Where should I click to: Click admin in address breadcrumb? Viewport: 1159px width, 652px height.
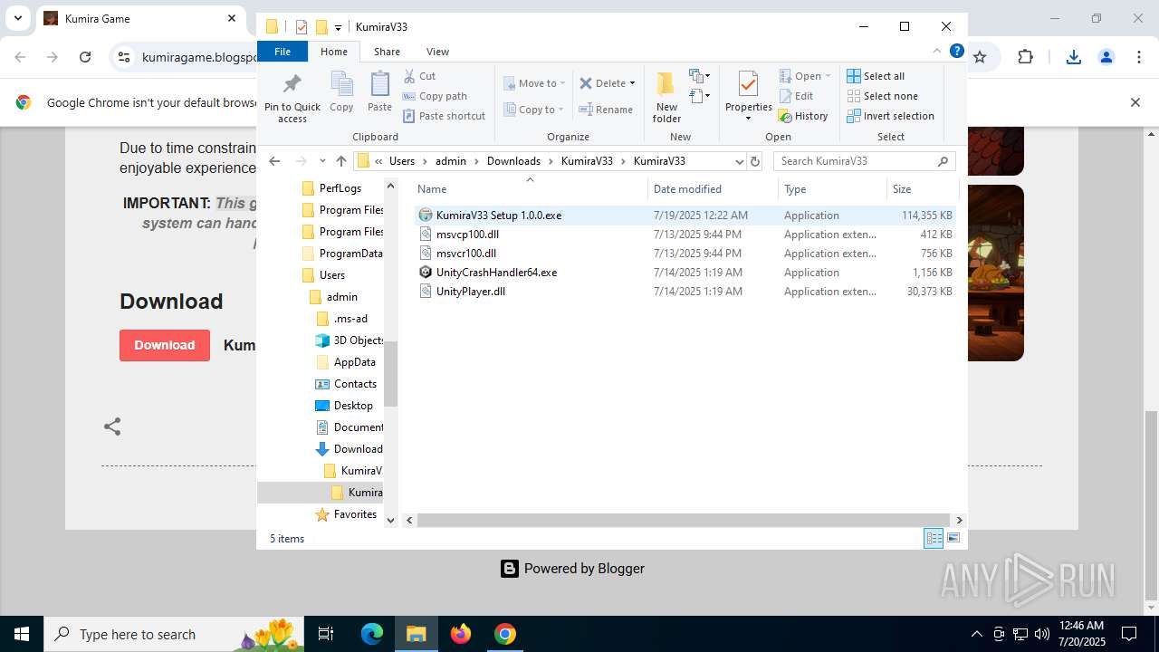[451, 161]
